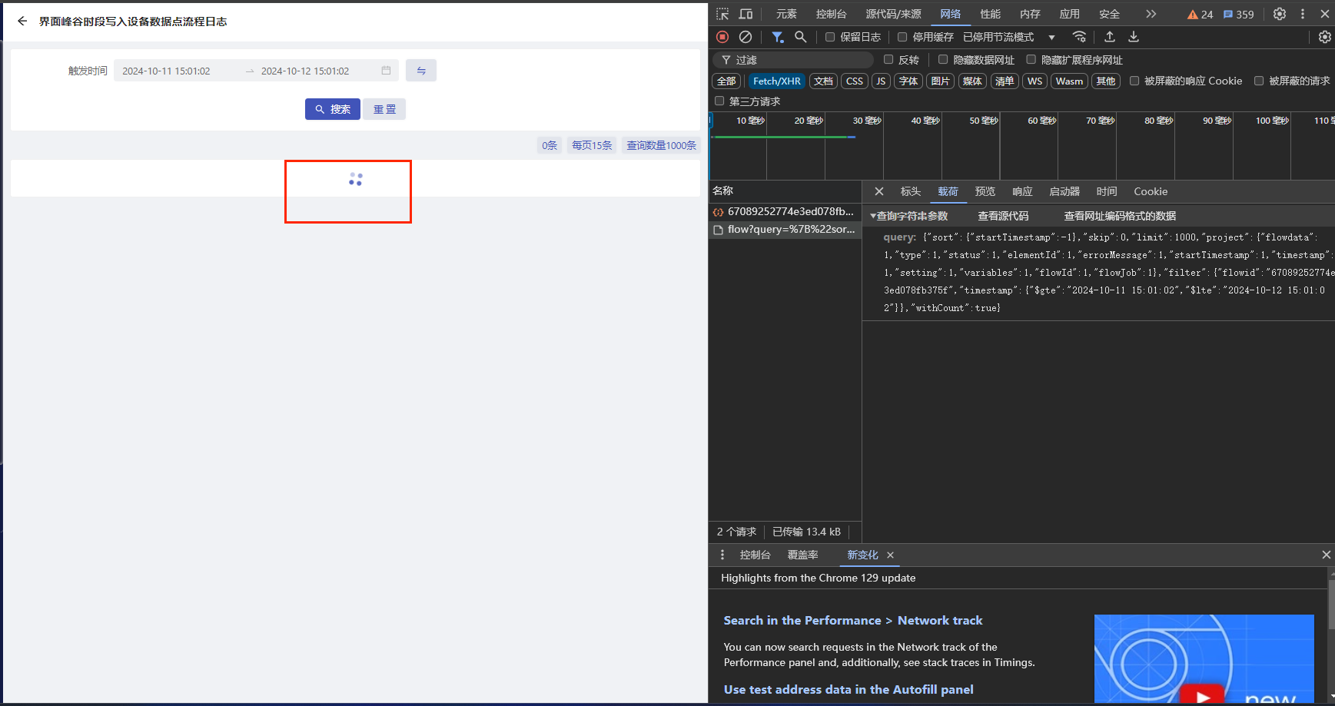Open DevTools customize three-dot menu
Viewport: 1335px width, 706px height.
click(1303, 14)
